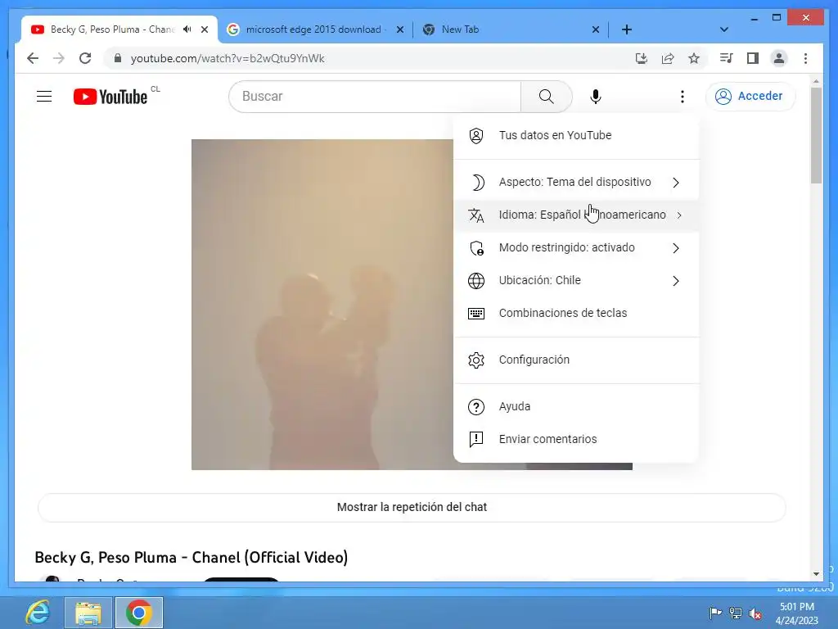The height and width of the screenshot is (629, 838).
Task: Expand chevron beside Modo restringido row
Action: 676,248
